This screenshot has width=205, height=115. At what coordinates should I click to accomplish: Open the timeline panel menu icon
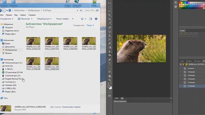coord(171,101)
